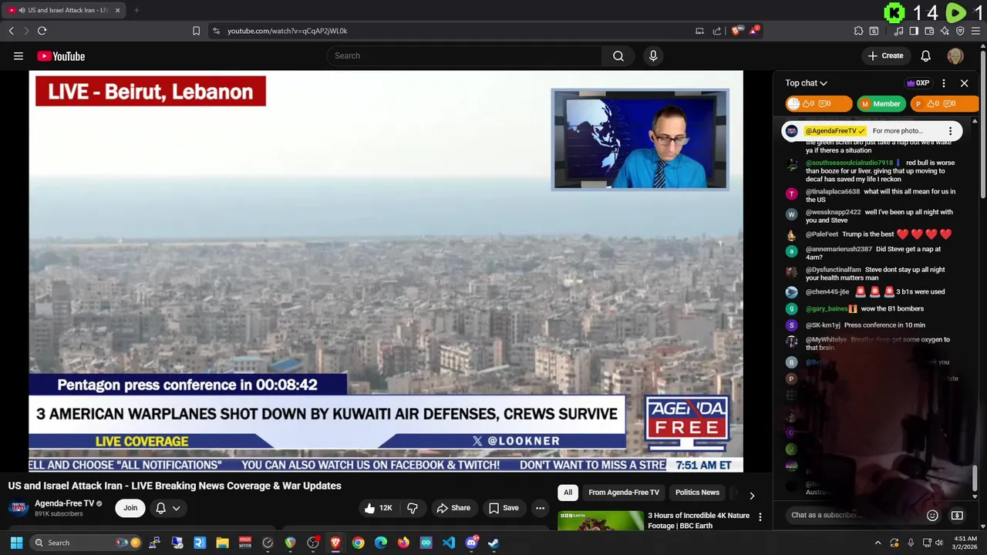Open Visual Studio Code from the taskbar

pyautogui.click(x=448, y=543)
